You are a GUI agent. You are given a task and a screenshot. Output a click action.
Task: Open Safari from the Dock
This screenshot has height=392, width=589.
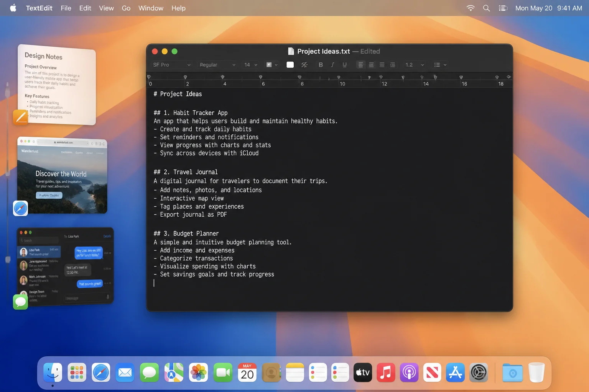tap(101, 372)
